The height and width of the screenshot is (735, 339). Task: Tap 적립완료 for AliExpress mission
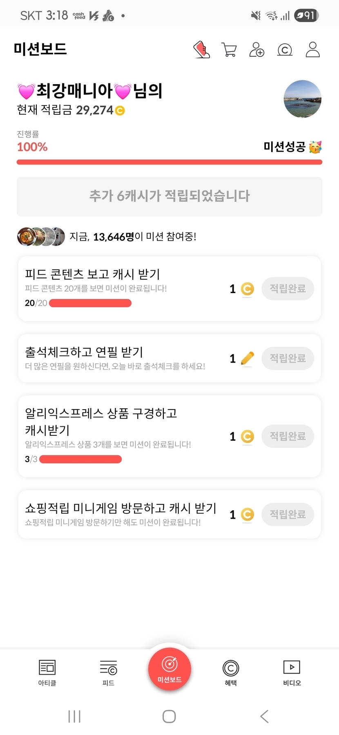click(x=288, y=436)
